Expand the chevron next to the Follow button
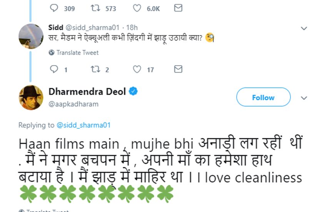Image resolution: width=327 pixels, height=212 pixels. click(304, 98)
